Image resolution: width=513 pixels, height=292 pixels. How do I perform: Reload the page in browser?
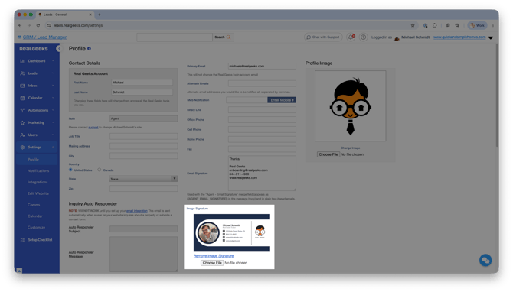38,25
